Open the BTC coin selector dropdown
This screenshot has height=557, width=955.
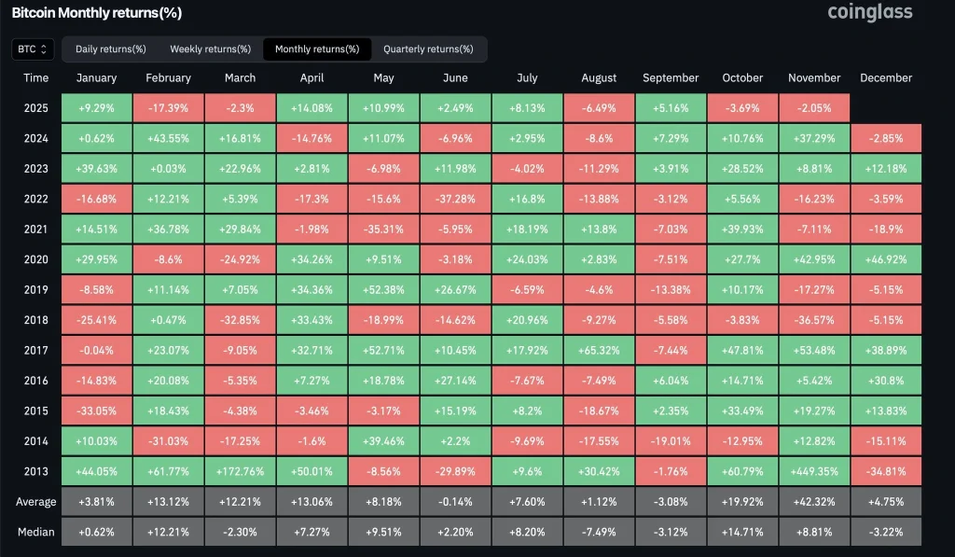pos(32,49)
